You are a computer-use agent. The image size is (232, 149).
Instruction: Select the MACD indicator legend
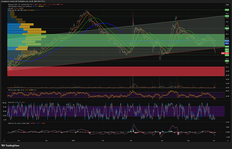coord(27,123)
